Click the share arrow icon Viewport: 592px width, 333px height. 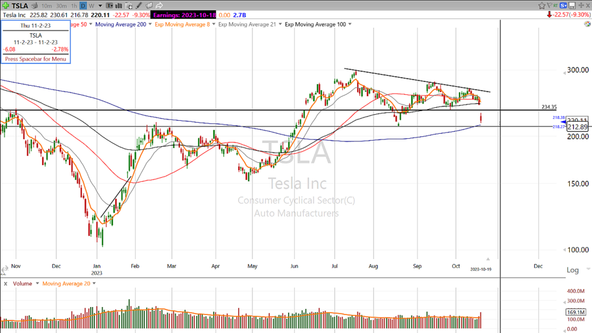(159, 6)
